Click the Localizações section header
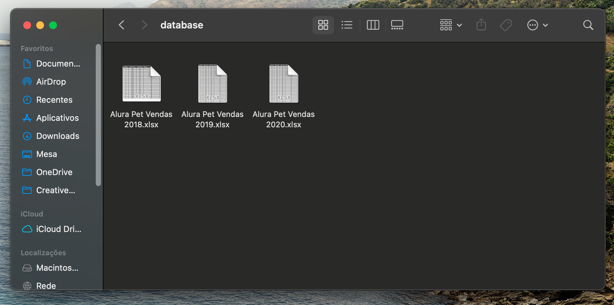 coord(43,253)
